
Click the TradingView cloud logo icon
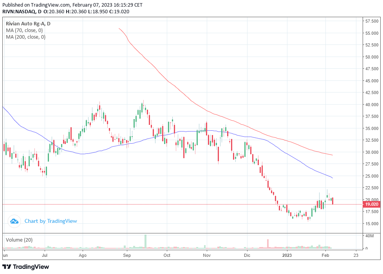point(14,221)
